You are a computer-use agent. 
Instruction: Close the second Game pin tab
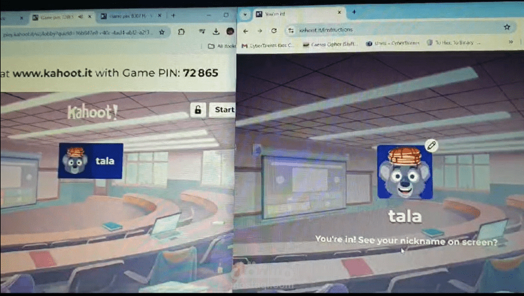tap(160, 16)
